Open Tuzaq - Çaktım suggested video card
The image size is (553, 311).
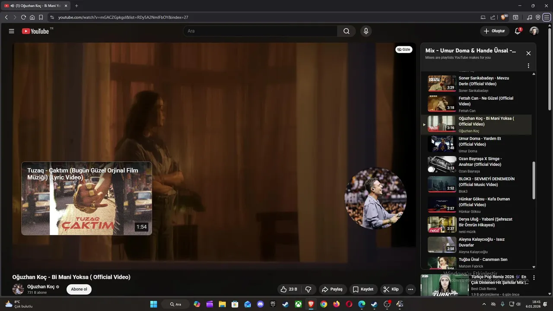(86, 198)
